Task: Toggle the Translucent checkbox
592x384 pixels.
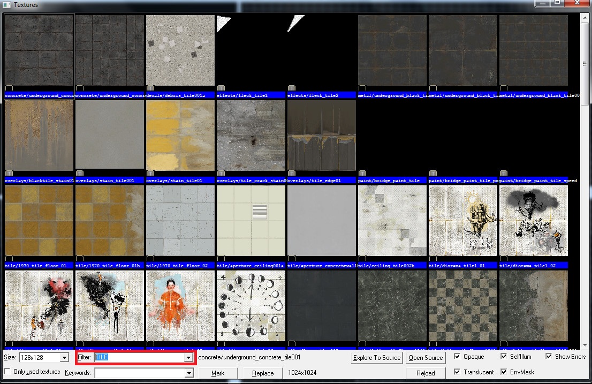Action: coord(457,372)
